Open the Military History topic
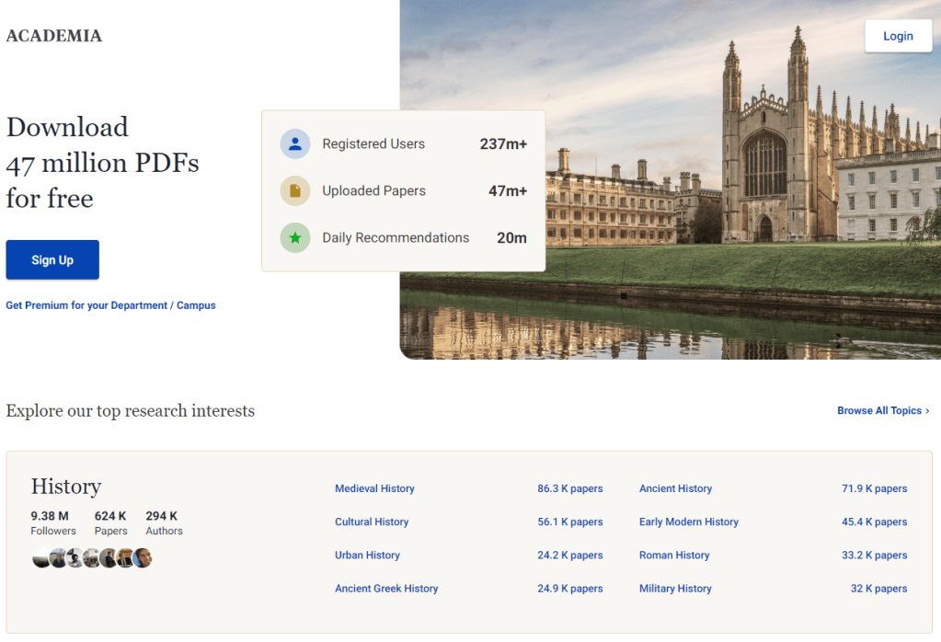The image size is (941, 642). click(675, 589)
